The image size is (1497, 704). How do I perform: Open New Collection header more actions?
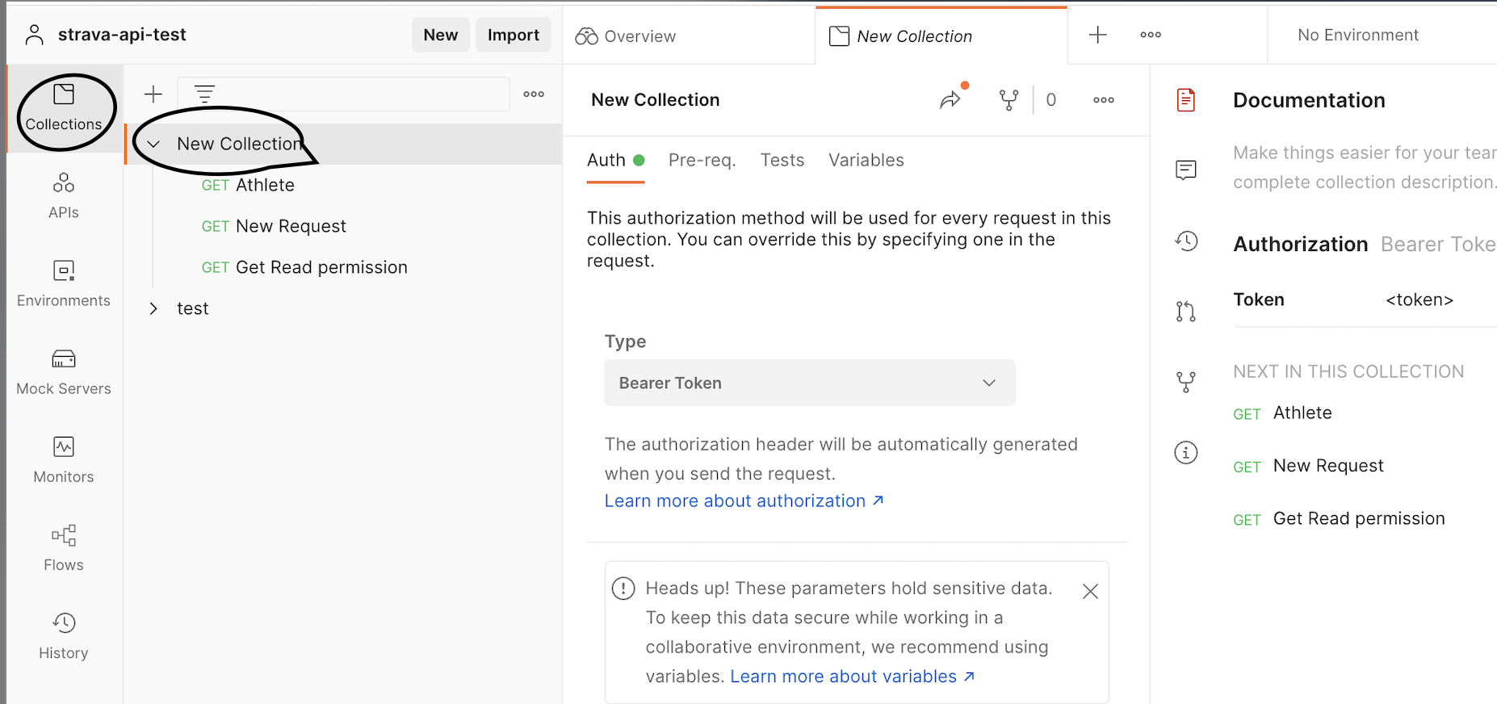coord(1104,100)
